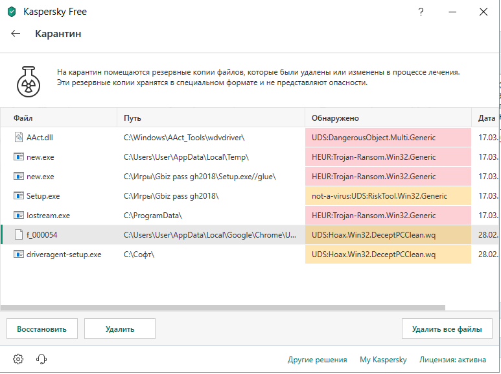Click the question mark help icon
Screen dimensions: 501x374
pos(422,12)
